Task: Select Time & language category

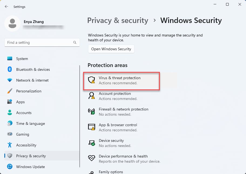Action: click(30, 123)
